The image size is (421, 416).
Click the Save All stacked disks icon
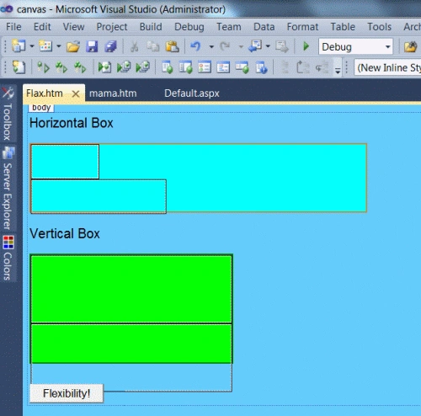click(x=110, y=46)
